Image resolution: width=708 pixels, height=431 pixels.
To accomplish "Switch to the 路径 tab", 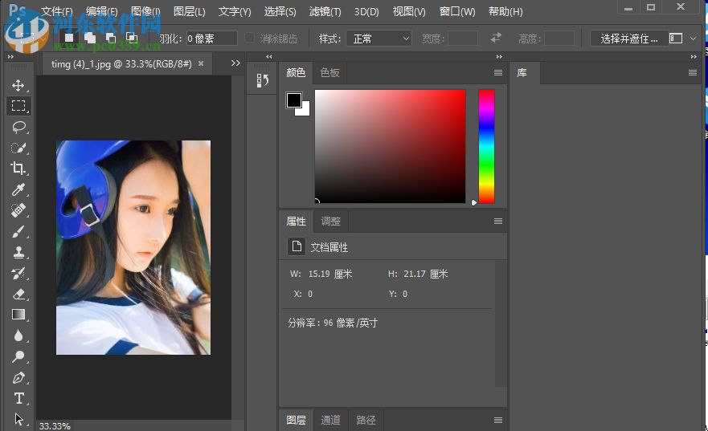I will point(366,421).
